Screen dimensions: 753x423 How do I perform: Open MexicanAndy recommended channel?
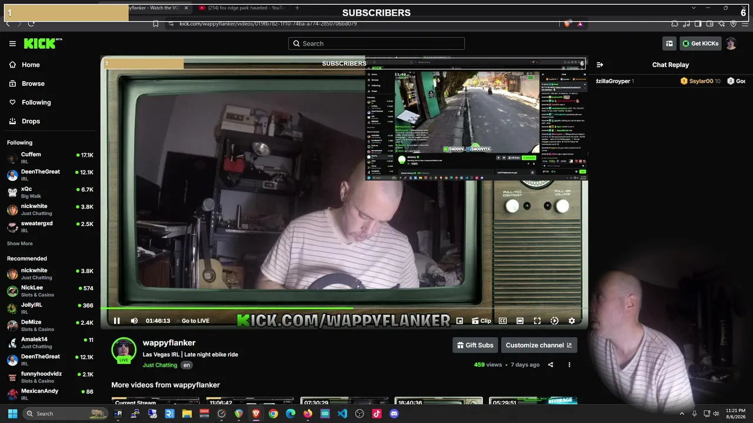pyautogui.click(x=50, y=394)
